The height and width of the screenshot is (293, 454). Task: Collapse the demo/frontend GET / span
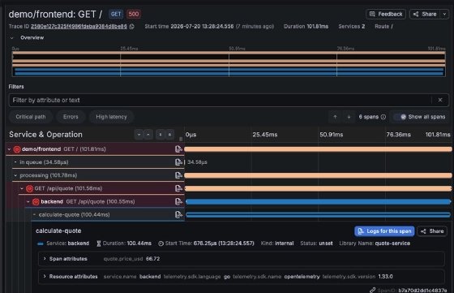(9, 149)
